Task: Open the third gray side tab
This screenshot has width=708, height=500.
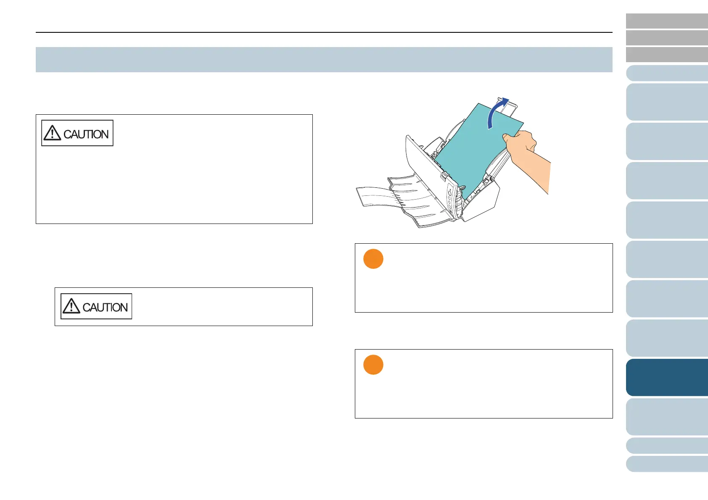Action: pos(667,55)
